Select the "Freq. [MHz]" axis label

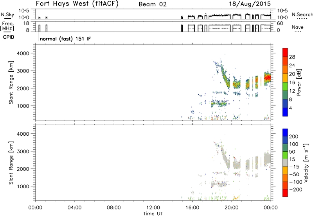7,26
